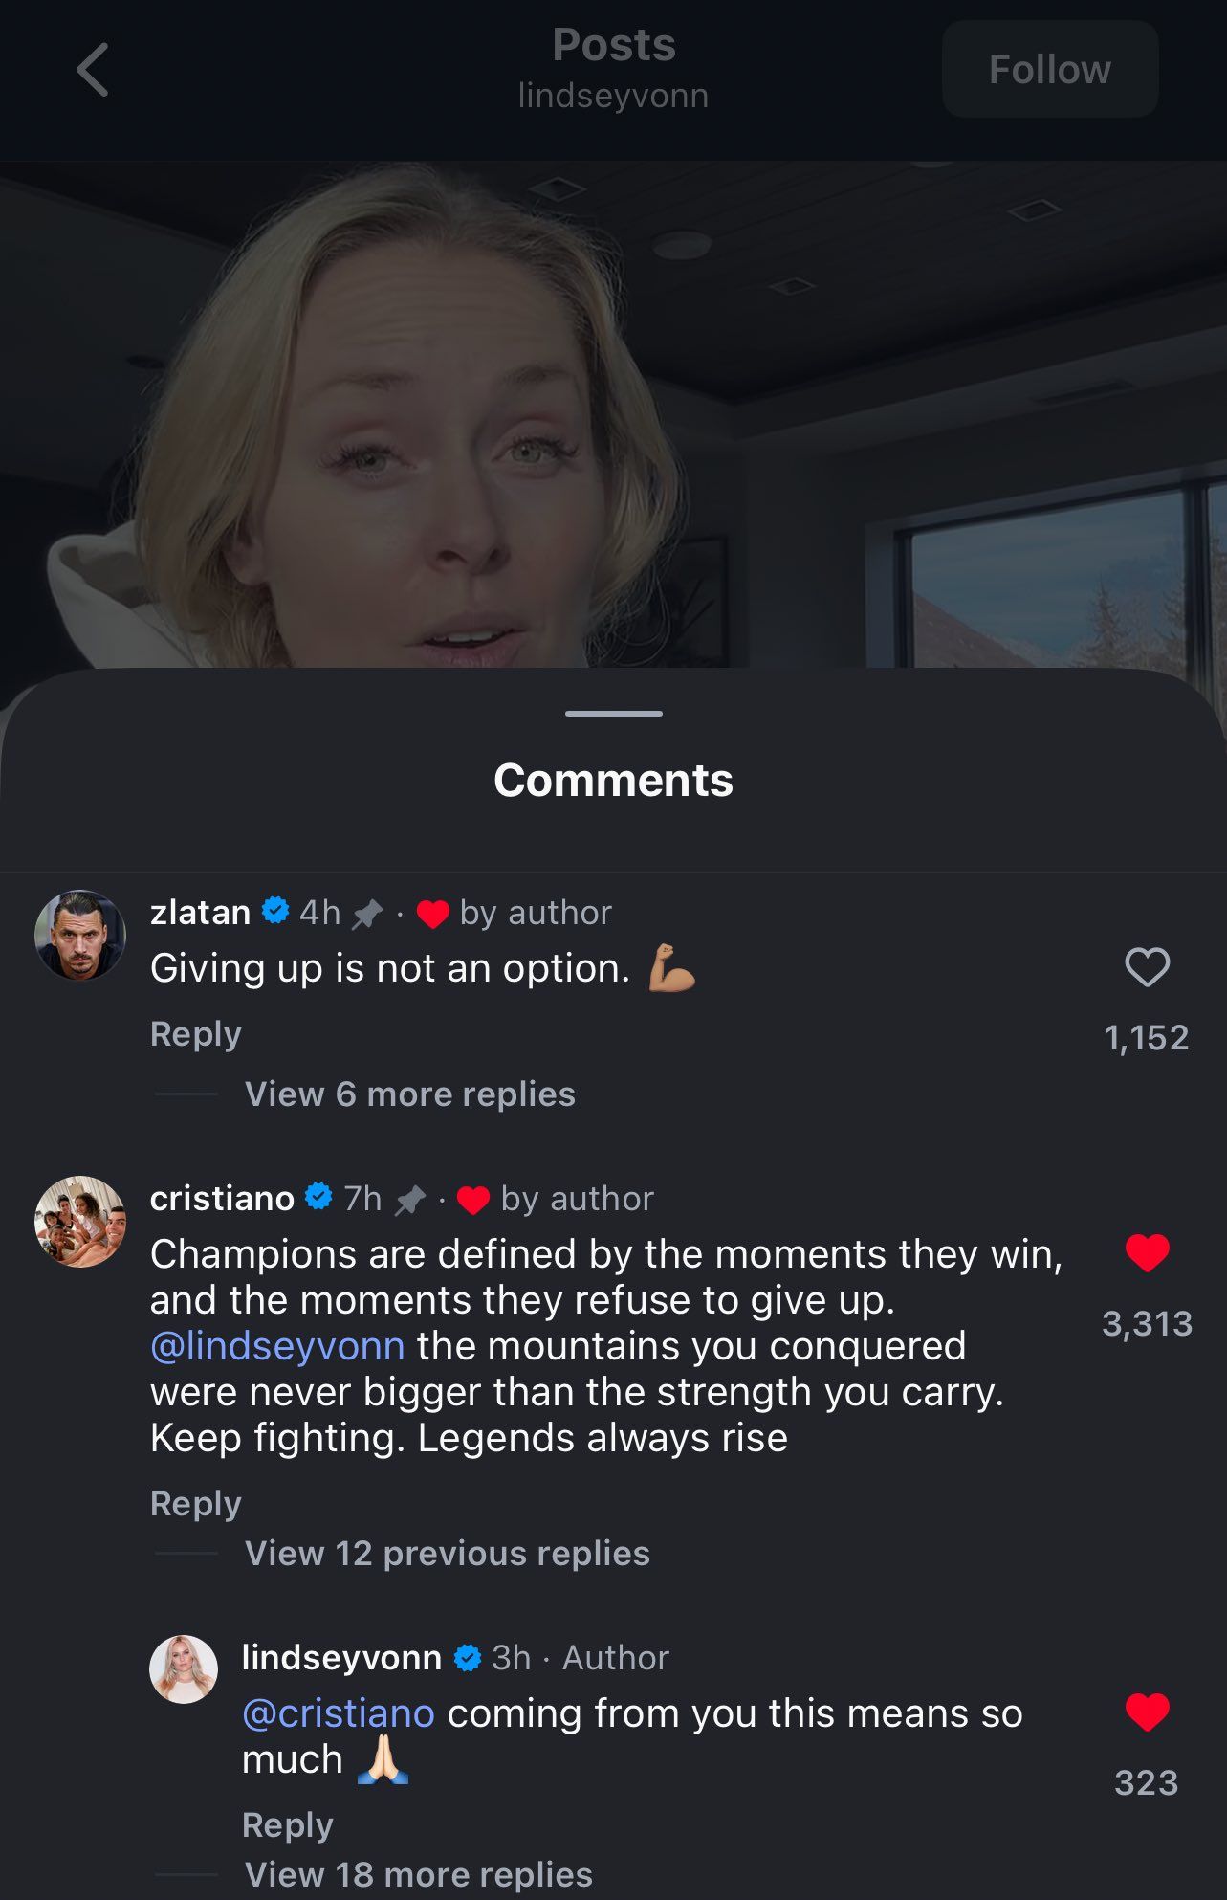Click lindseyvonn's verified badge in her reply
The width and height of the screenshot is (1227, 1900).
468,1657
